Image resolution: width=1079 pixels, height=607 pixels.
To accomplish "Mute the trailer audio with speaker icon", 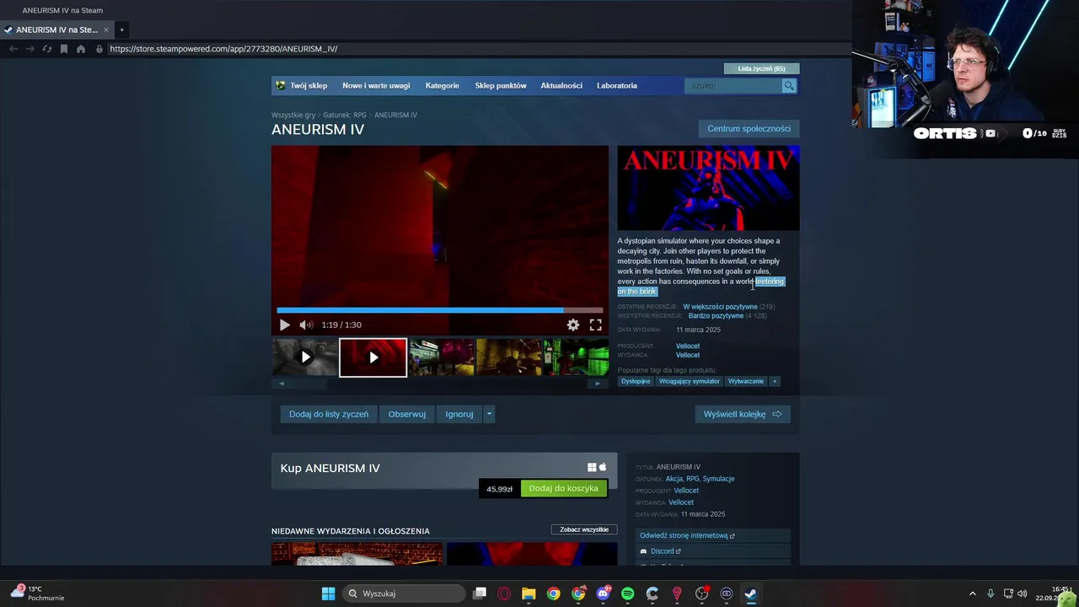I will [306, 325].
